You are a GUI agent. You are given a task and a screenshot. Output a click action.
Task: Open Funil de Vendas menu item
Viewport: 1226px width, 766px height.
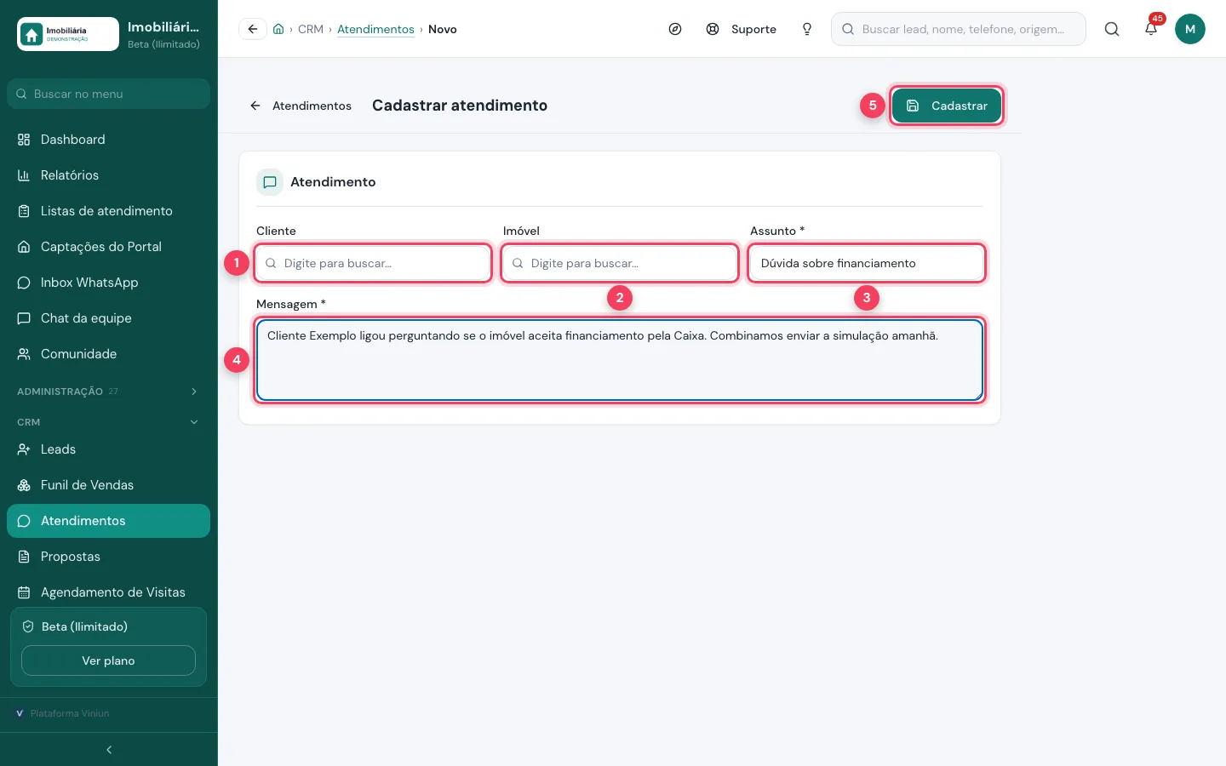[108, 485]
